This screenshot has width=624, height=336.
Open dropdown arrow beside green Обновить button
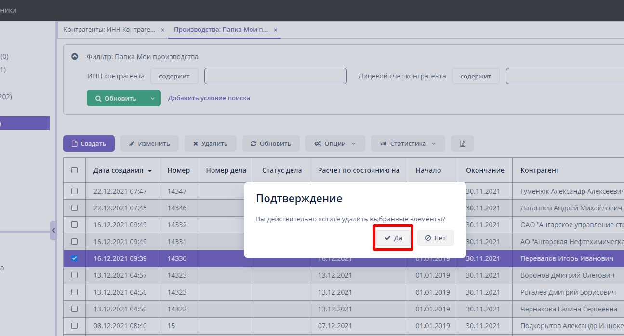(152, 98)
